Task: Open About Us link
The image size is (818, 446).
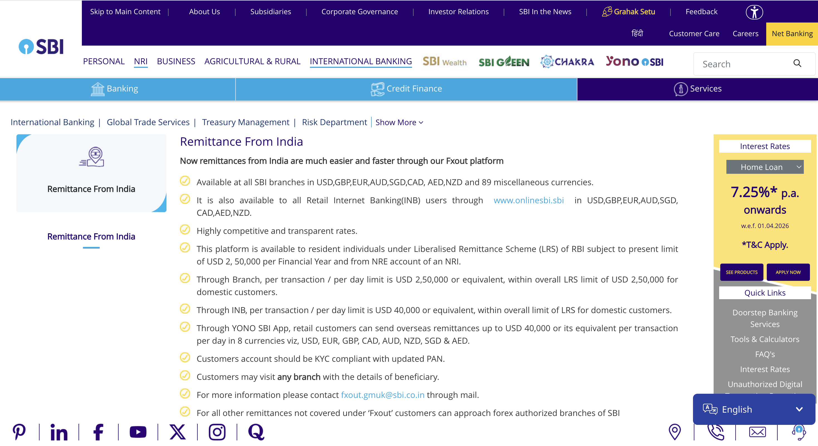Action: pos(204,11)
